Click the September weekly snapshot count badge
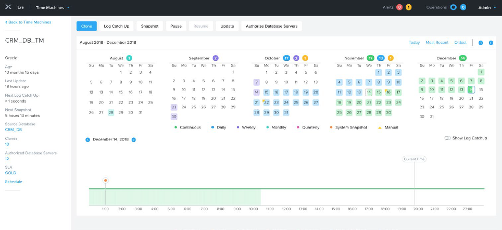 216,58
